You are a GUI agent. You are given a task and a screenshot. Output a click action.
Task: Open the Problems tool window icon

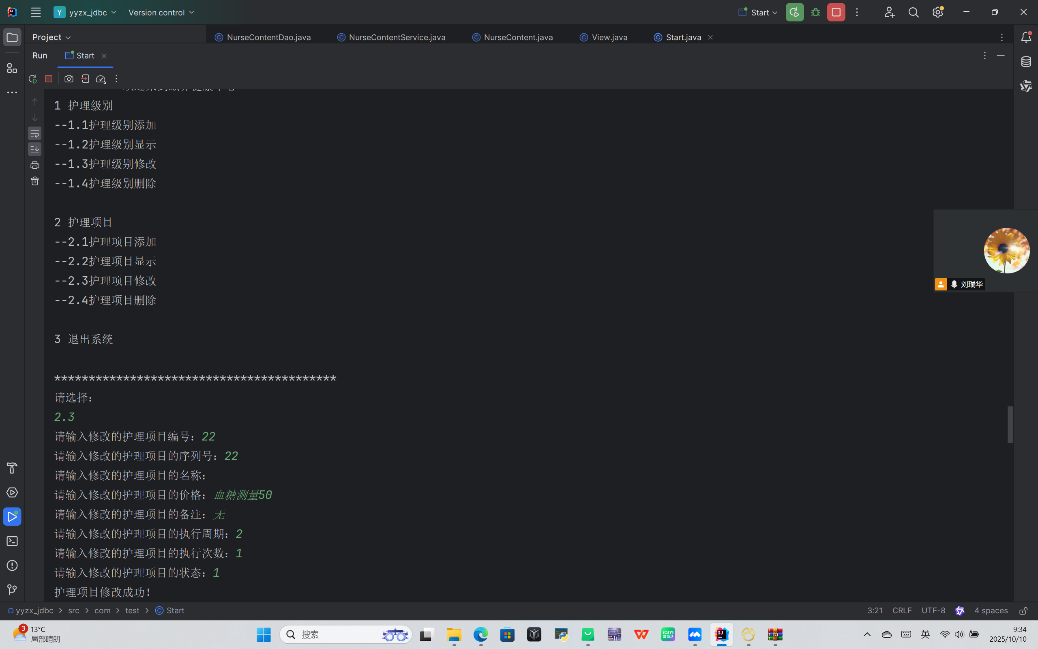point(12,566)
